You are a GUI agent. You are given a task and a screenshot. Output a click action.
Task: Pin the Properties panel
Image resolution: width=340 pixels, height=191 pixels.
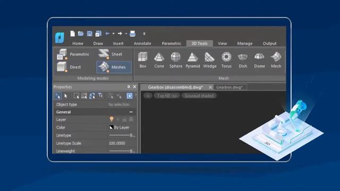(x=129, y=86)
